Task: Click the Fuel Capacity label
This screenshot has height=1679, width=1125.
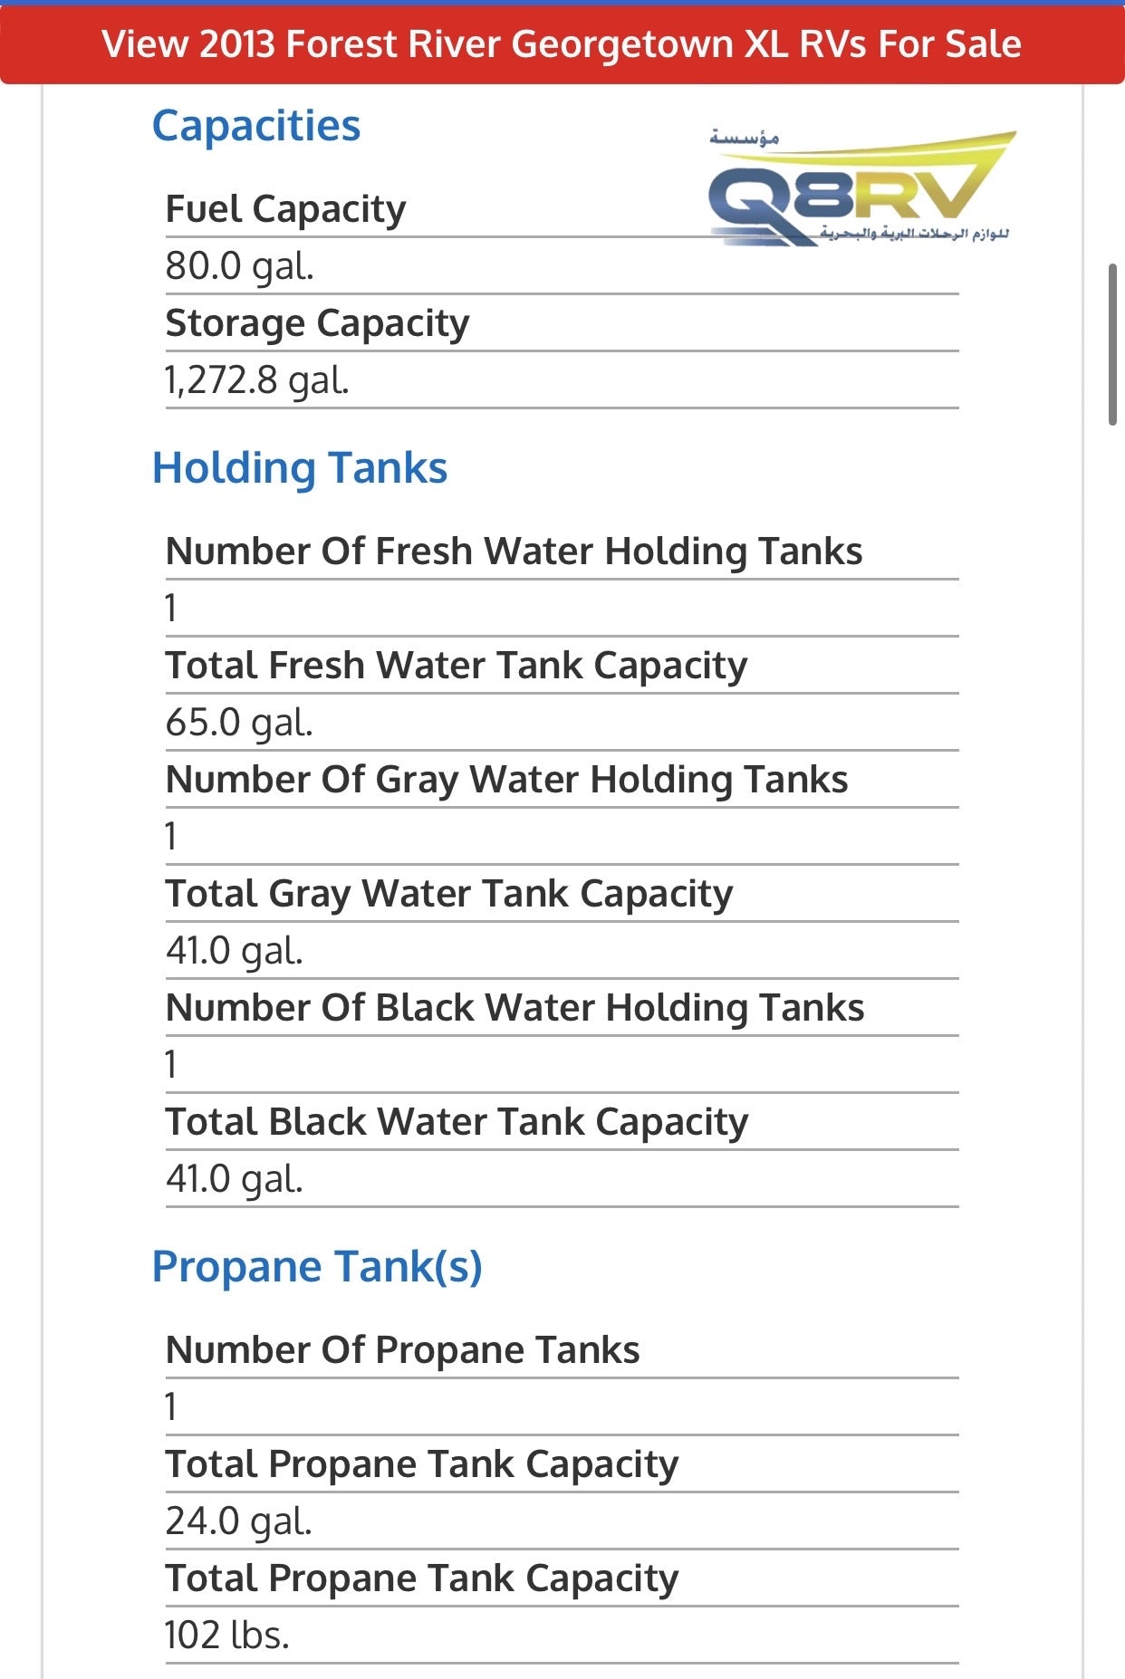Action: 285,209
